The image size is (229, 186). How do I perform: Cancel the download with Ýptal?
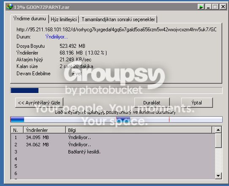(x=197, y=103)
